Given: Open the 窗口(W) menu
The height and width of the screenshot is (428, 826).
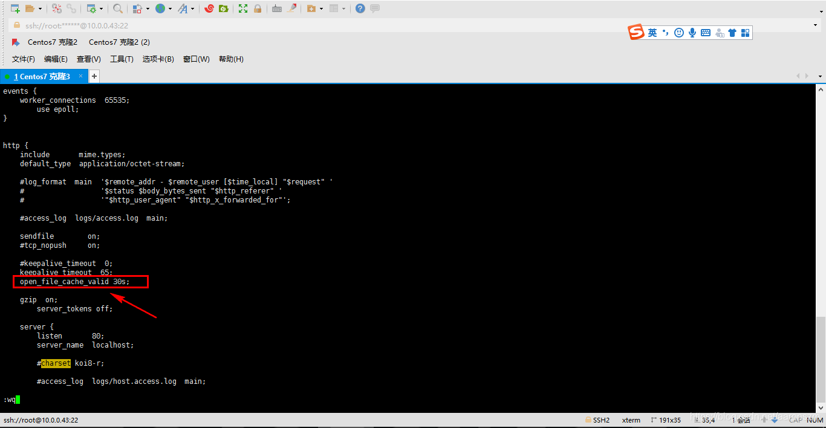Looking at the screenshot, I should [x=197, y=59].
